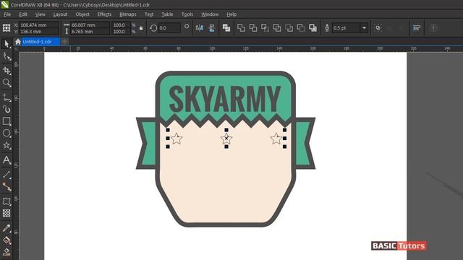Click the Trim shaping icon

click(x=253, y=27)
